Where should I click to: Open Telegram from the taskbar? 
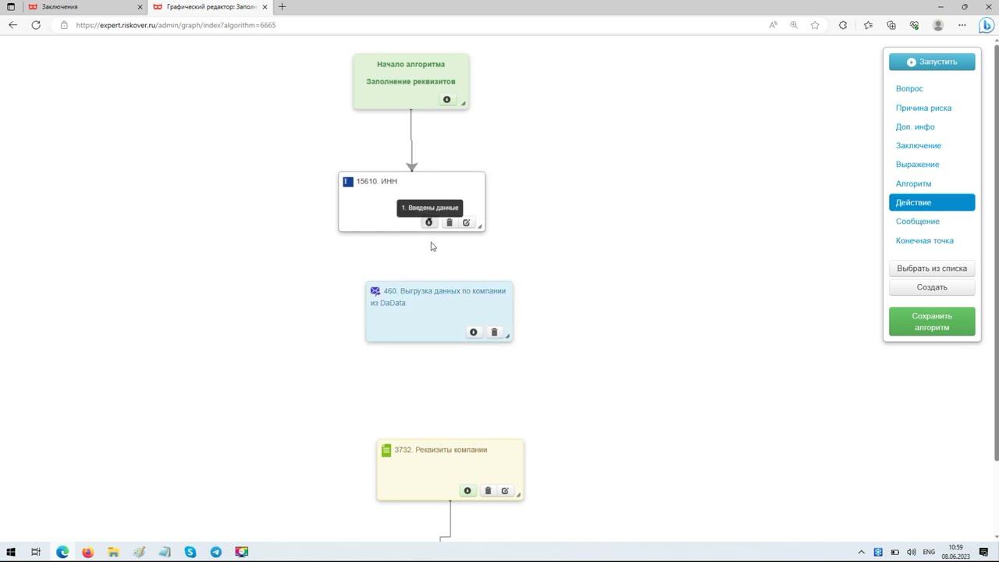click(216, 552)
